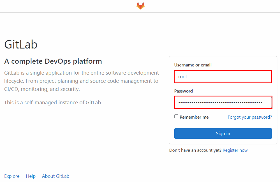280x182 pixels.
Task: Focus the Username or email field
Action: coord(223,77)
